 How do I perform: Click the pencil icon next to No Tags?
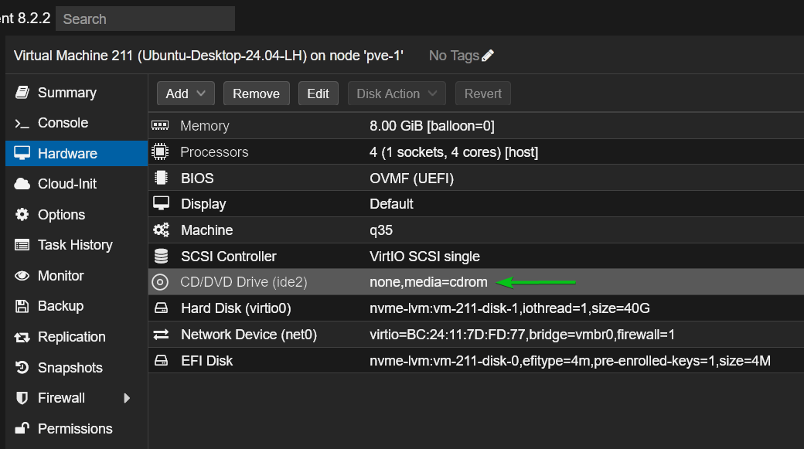click(488, 55)
